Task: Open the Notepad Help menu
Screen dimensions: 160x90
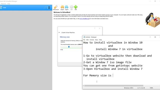Action: [x=100, y=40]
